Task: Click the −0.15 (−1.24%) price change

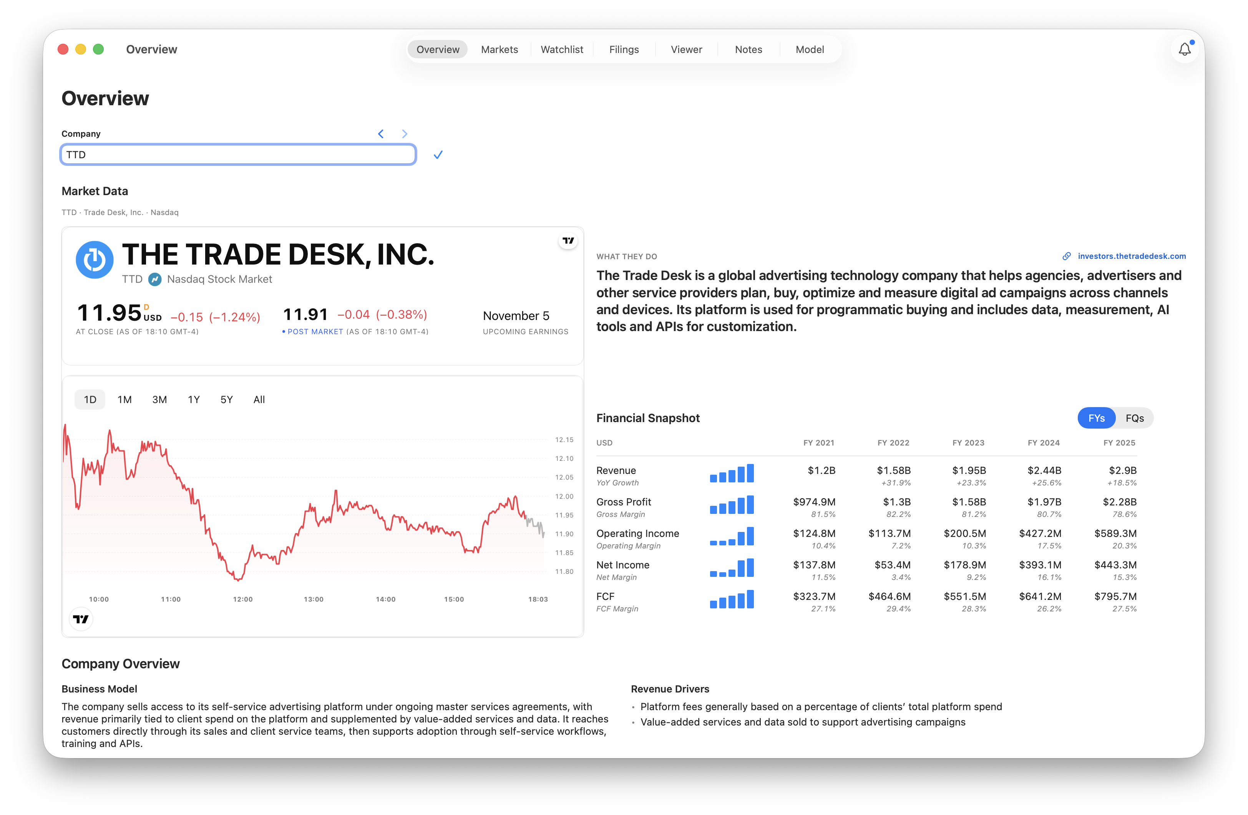Action: pyautogui.click(x=215, y=317)
